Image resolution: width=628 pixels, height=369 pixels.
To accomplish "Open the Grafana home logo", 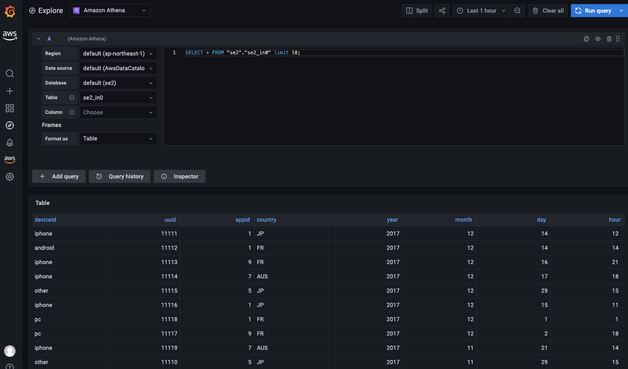I will 10,11.
